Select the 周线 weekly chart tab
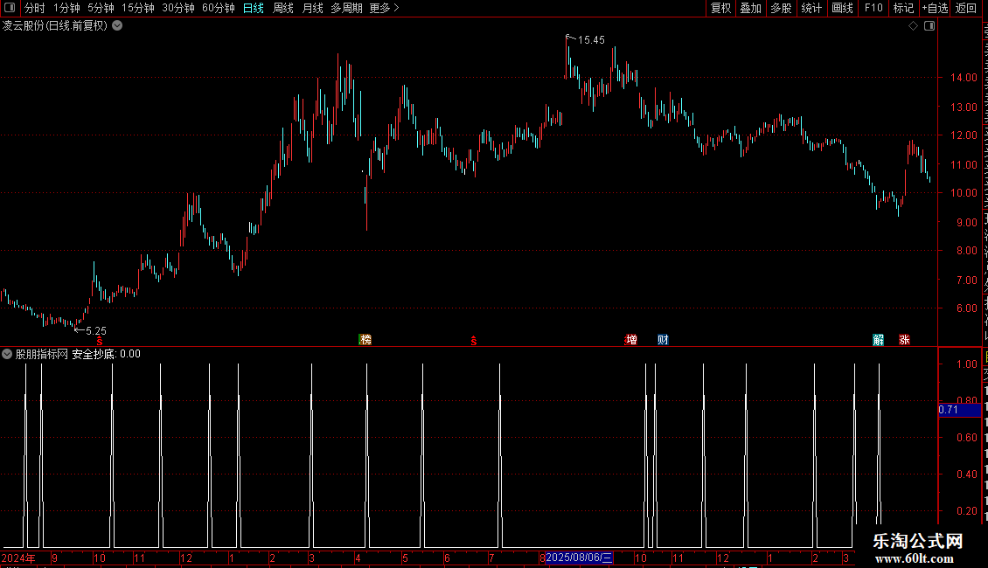 click(283, 8)
